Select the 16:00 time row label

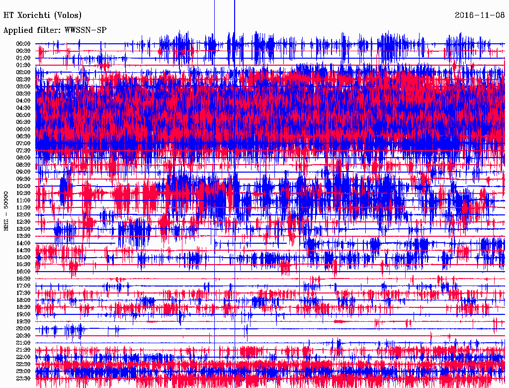click(x=23, y=272)
